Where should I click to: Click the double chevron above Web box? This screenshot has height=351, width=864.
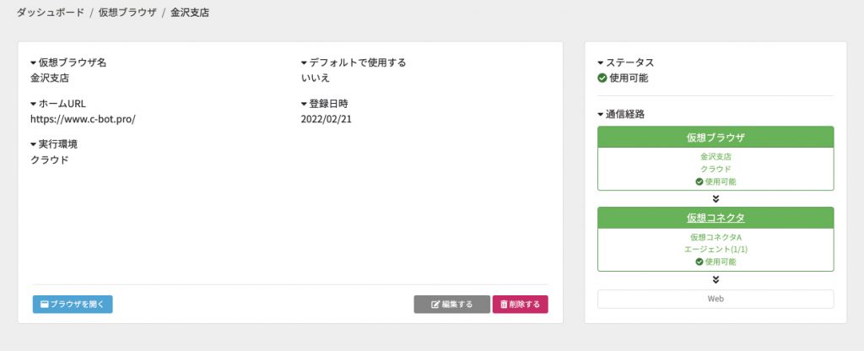715,279
